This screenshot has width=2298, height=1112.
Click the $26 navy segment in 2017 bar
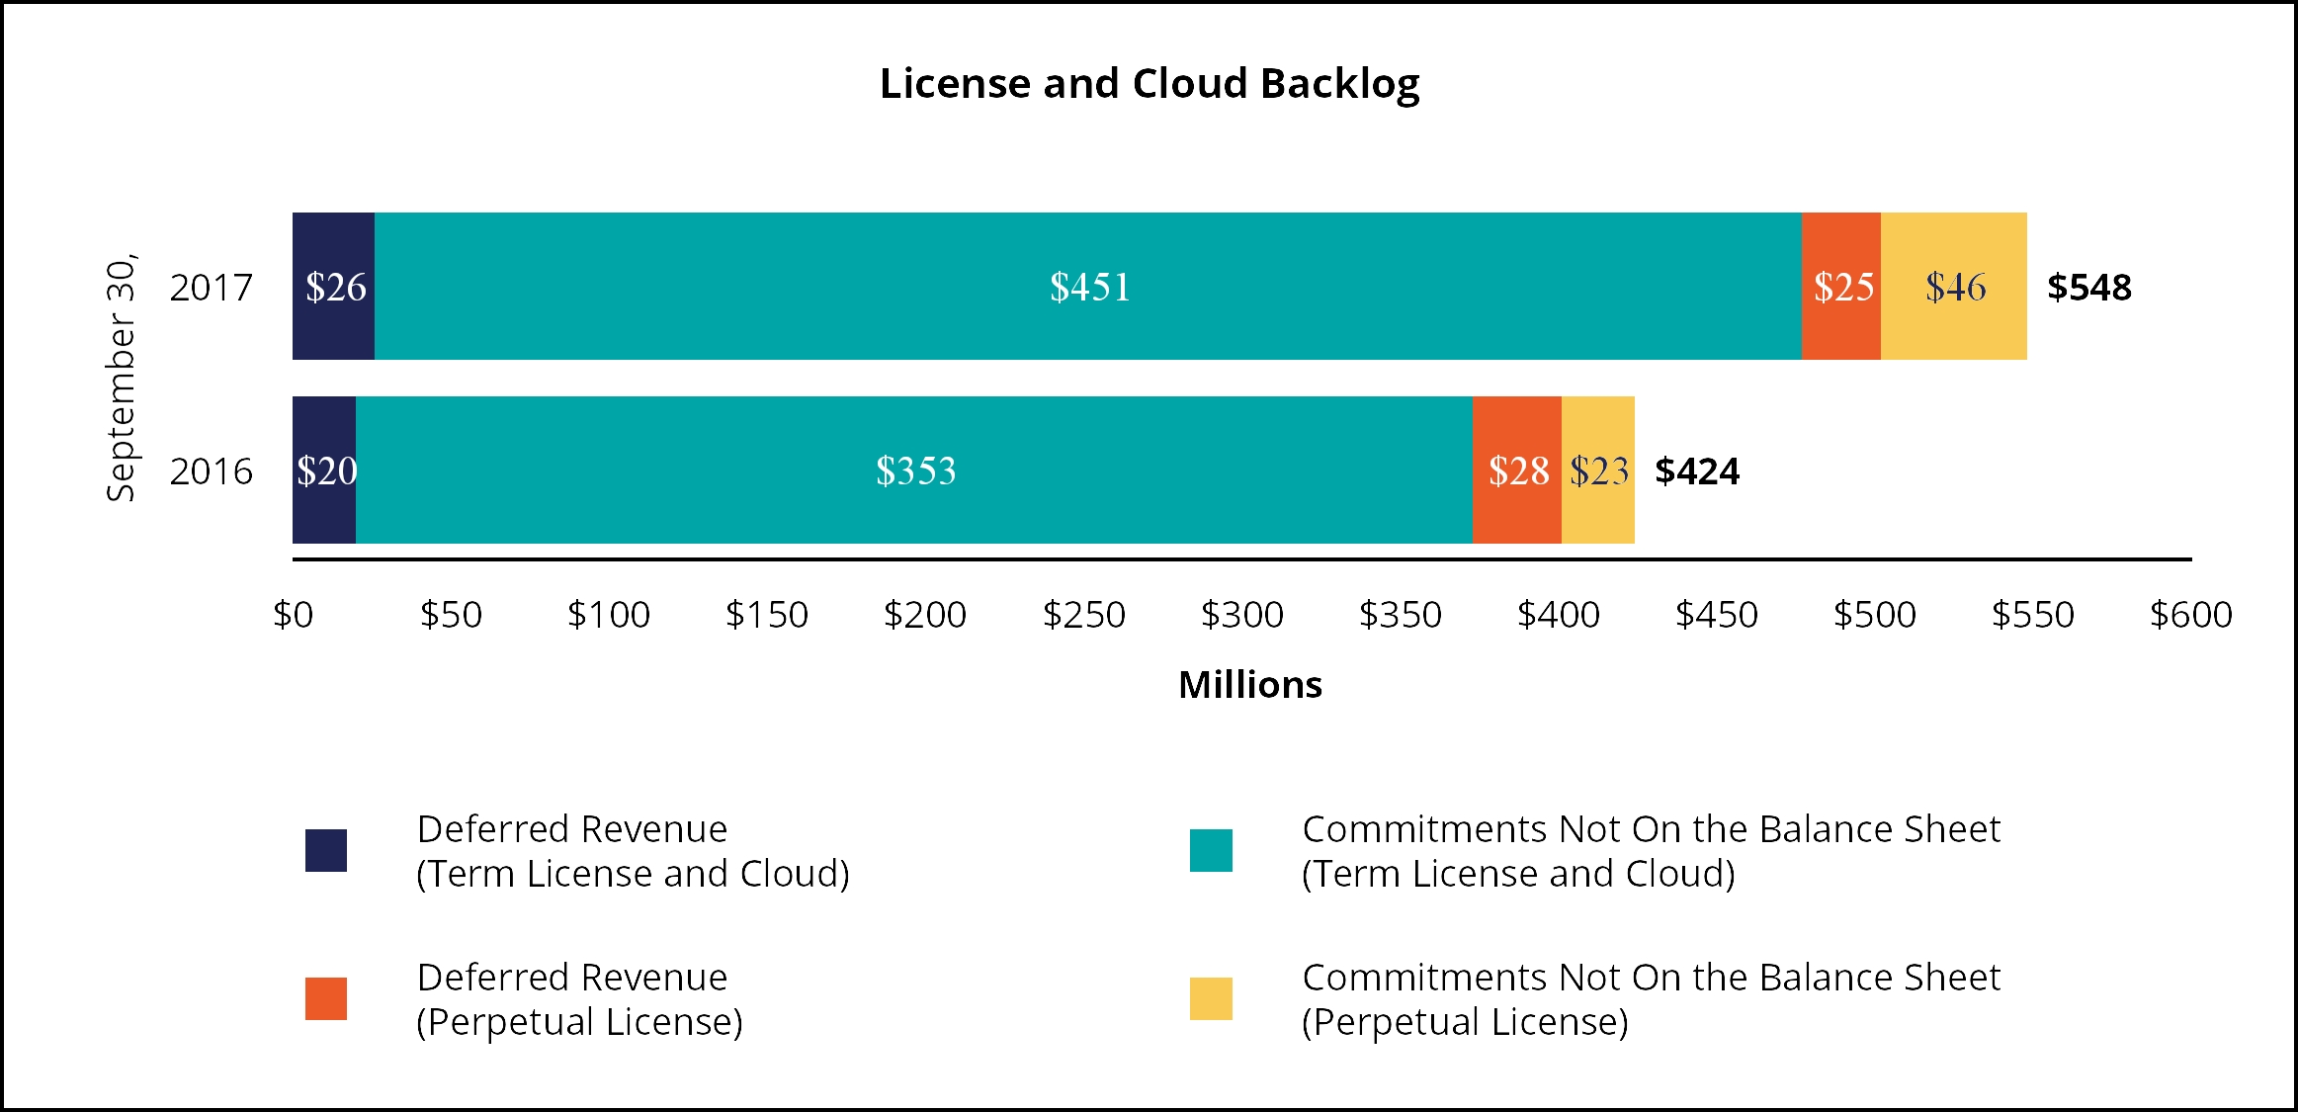click(x=334, y=287)
